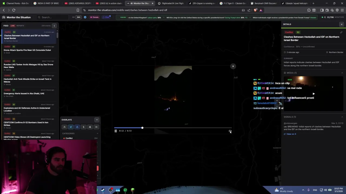Toggle the triangular overlay next to the dollar sign
The image size is (346, 194).
tap(90, 127)
